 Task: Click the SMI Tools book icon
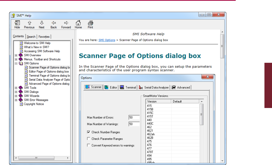21,88
